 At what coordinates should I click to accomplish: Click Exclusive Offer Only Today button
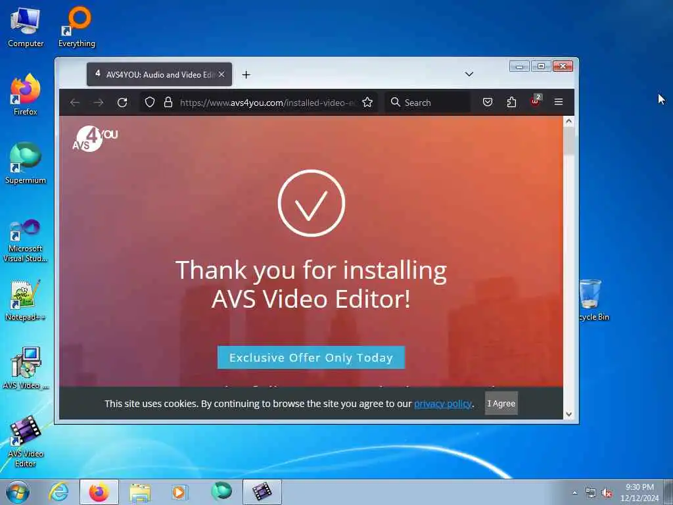[311, 357]
